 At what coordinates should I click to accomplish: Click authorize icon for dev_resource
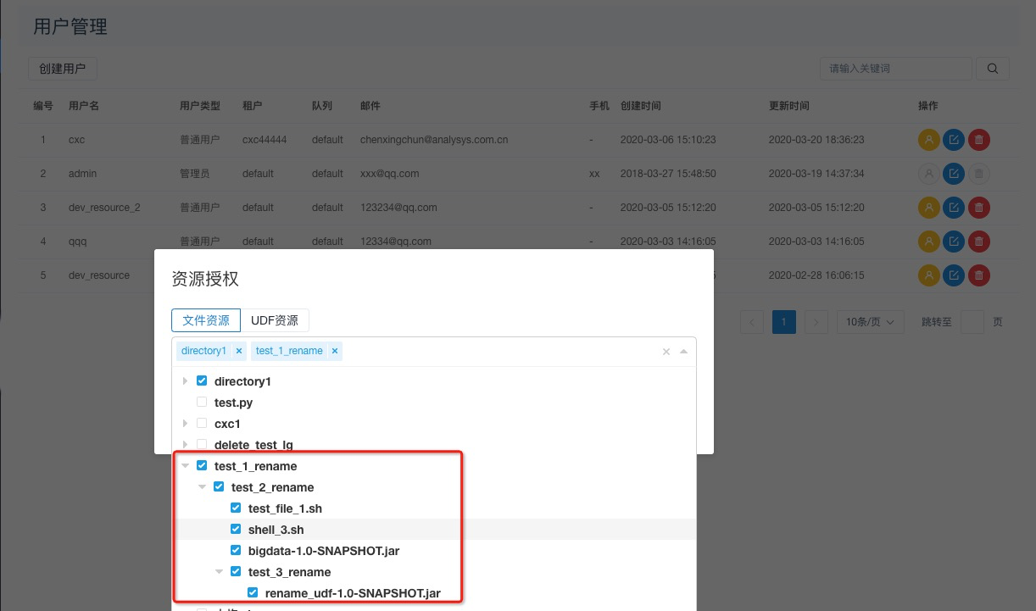click(x=929, y=275)
